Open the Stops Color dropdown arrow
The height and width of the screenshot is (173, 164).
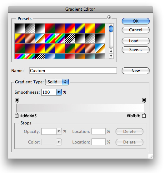(x=59, y=142)
